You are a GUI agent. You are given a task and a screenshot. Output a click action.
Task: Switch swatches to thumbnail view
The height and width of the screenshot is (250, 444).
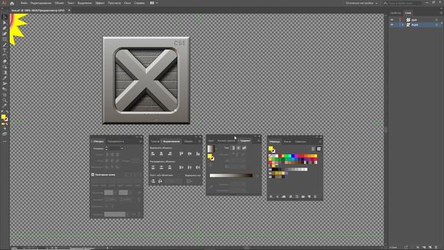click(319, 149)
